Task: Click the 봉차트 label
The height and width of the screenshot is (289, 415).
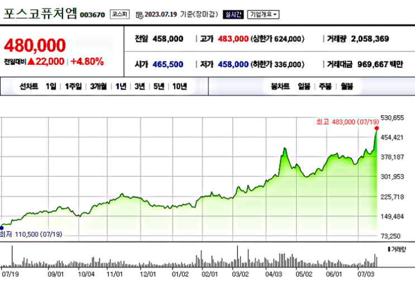Action: (280, 86)
